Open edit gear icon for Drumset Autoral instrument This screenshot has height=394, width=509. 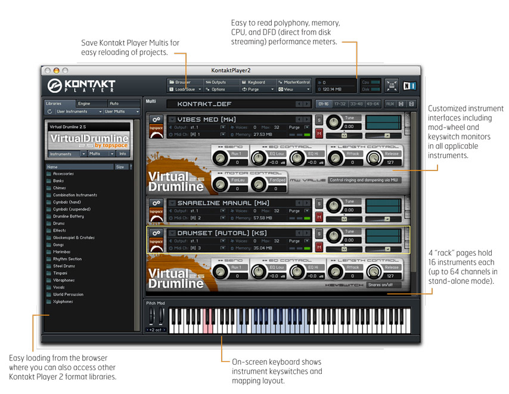click(157, 233)
